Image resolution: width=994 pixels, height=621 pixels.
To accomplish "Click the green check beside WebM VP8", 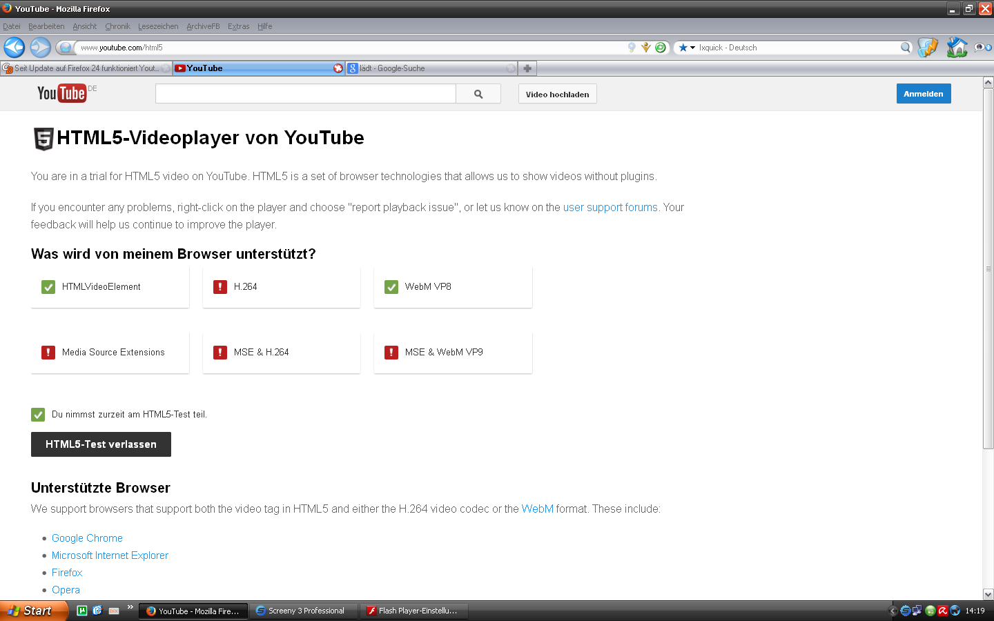I will [391, 286].
